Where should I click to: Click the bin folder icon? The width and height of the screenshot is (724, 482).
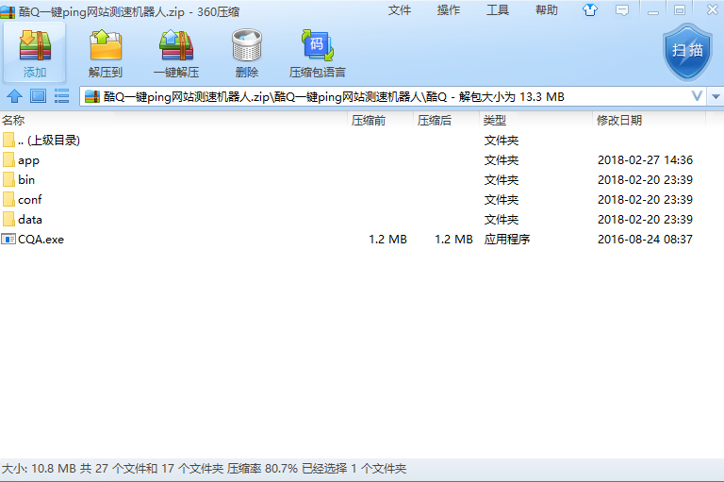[8, 180]
